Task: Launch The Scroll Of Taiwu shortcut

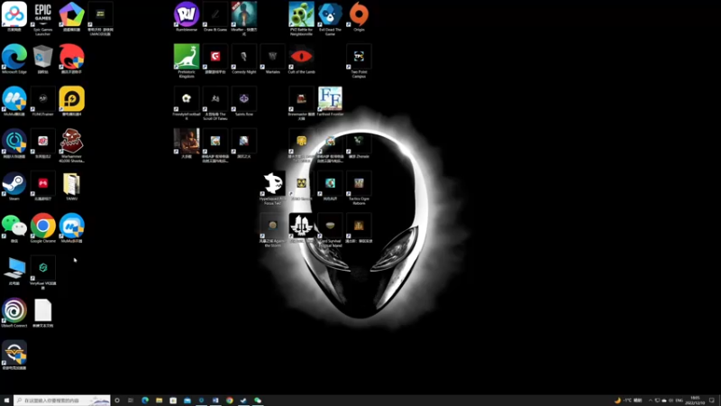Action: pos(215,103)
